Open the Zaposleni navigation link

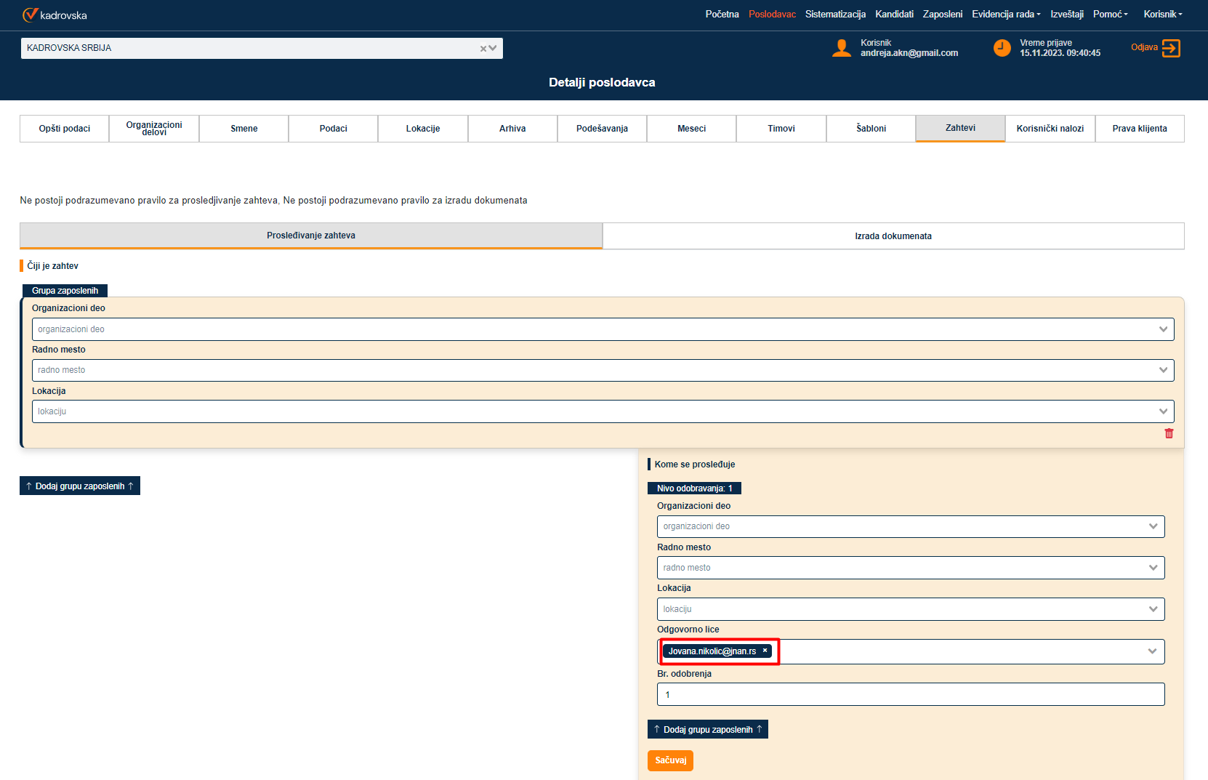tap(942, 15)
